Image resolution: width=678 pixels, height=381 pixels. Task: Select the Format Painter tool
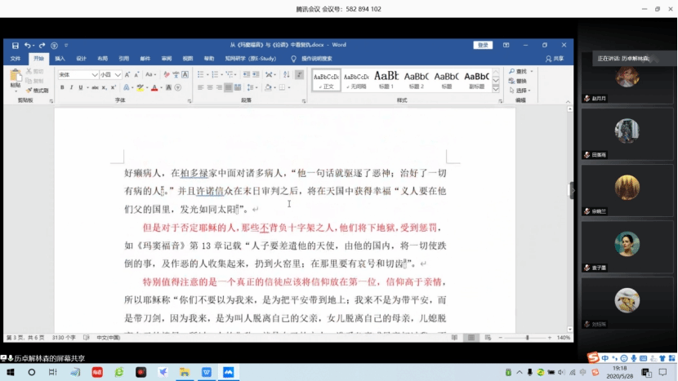(x=38, y=91)
